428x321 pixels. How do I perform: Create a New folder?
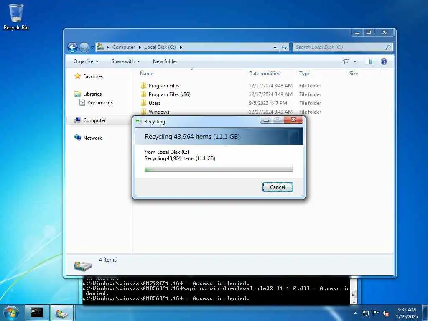[x=165, y=61]
